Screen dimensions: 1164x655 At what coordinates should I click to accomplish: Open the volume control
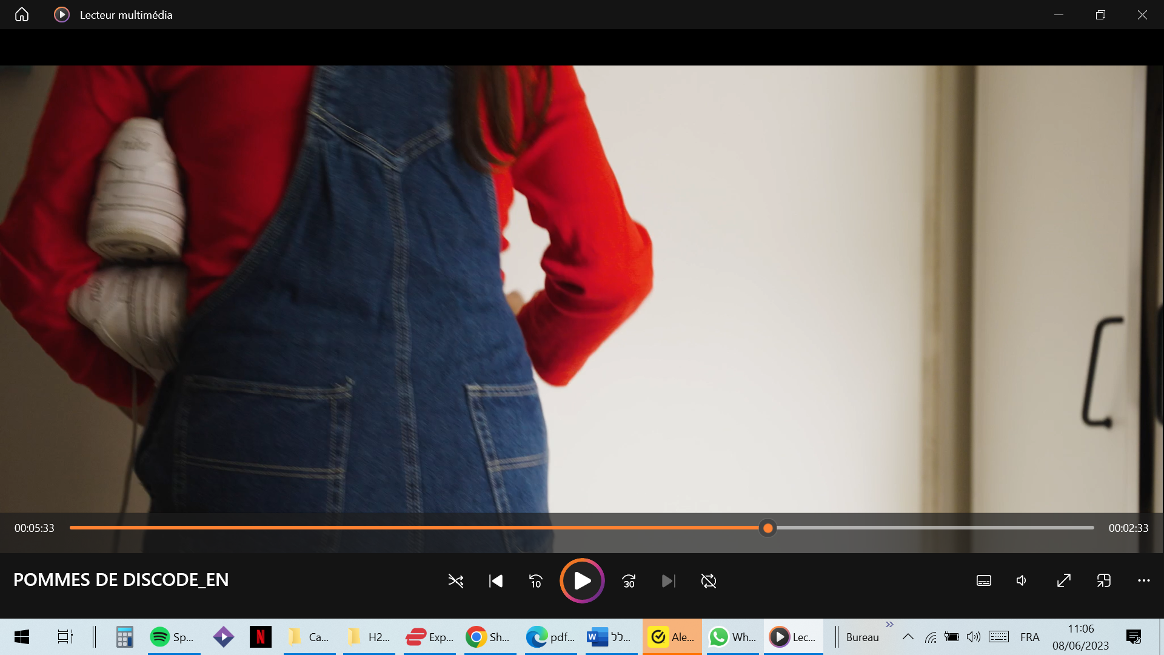click(1022, 581)
